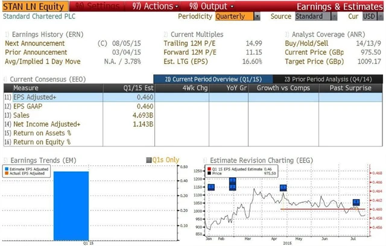Toggle the Q1s Only checkbox

(150, 160)
